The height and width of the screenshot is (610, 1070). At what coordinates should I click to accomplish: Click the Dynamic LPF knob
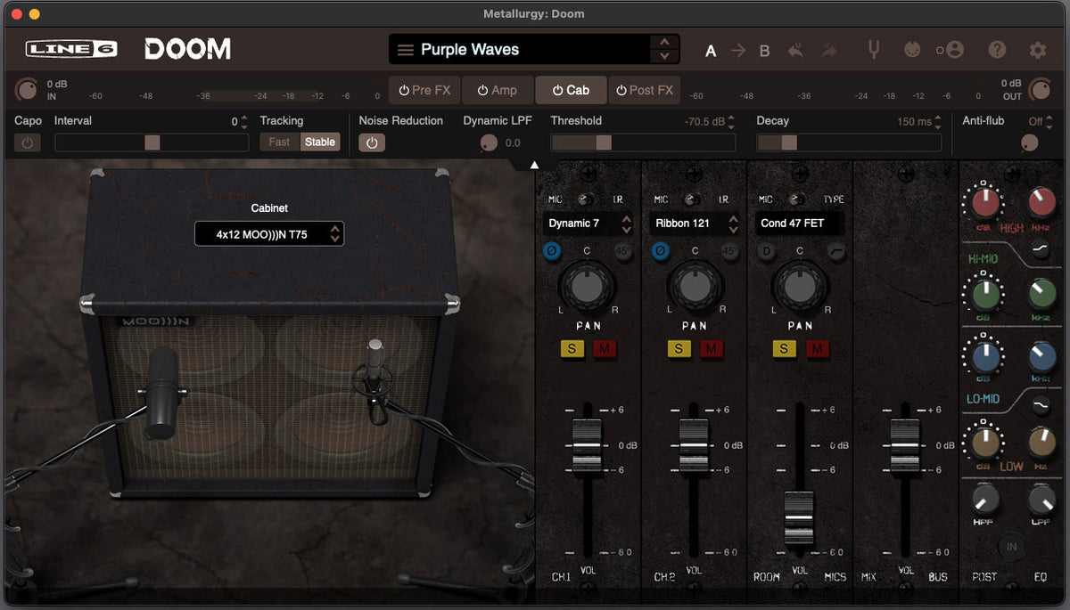pyautogui.click(x=489, y=142)
